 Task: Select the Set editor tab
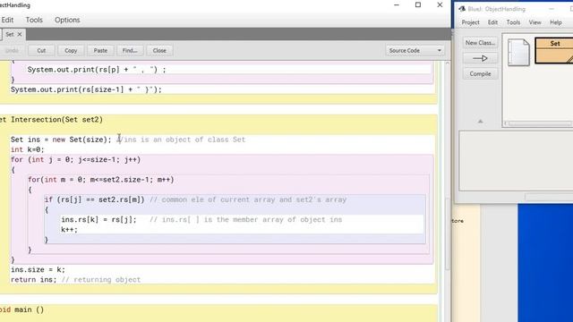[10, 34]
